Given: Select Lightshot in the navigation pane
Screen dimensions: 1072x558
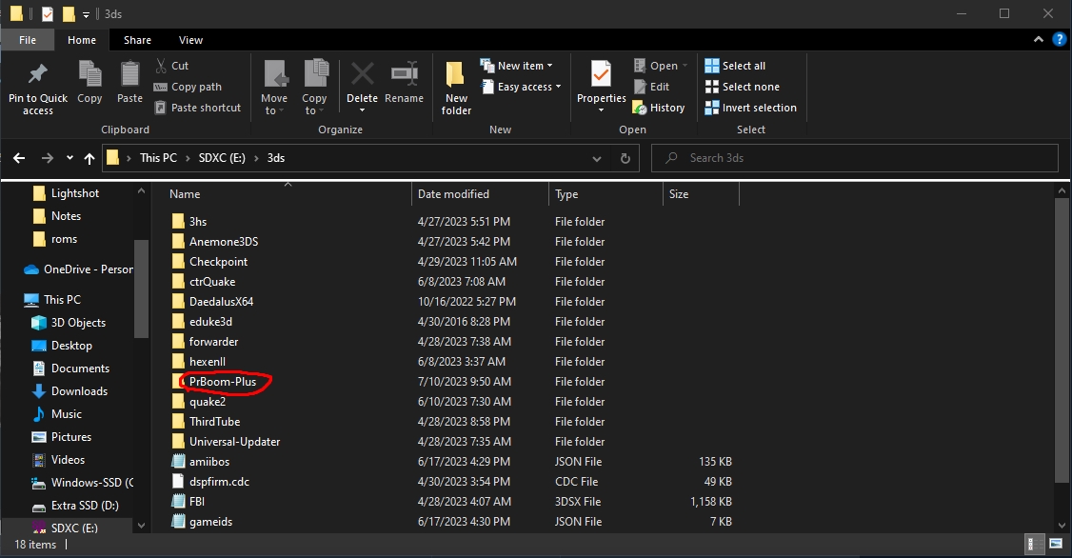Looking at the screenshot, I should point(74,193).
